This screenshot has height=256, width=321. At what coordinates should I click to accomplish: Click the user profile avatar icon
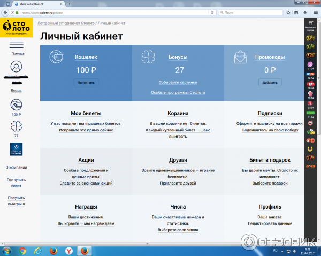(x=17, y=67)
